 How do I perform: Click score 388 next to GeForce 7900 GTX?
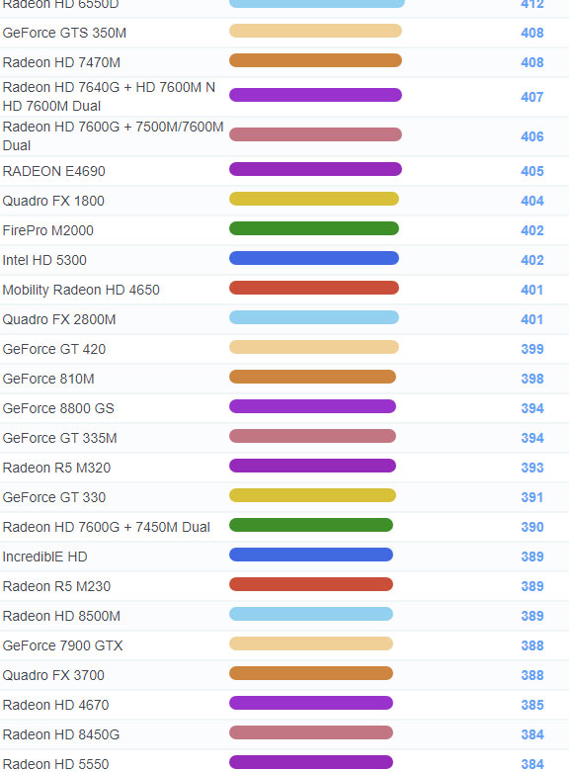532,645
